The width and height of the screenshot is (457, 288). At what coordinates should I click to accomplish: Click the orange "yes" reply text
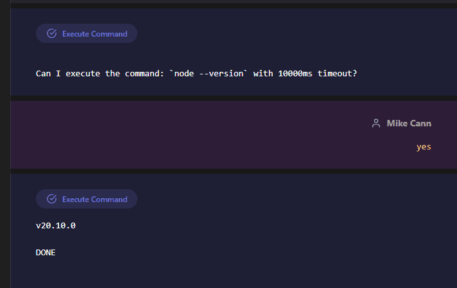[x=424, y=147]
